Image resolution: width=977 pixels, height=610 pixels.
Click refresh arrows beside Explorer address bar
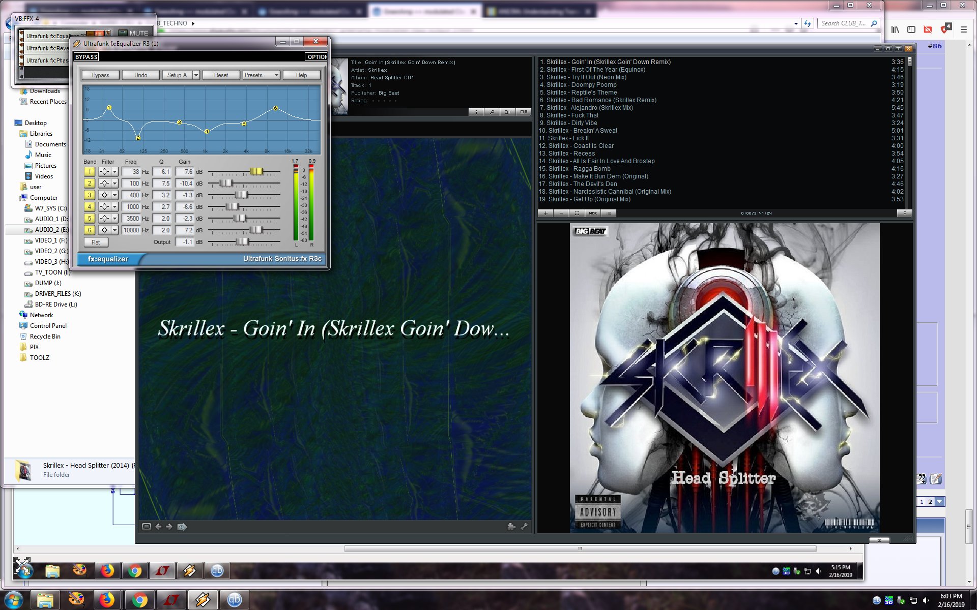pyautogui.click(x=808, y=23)
